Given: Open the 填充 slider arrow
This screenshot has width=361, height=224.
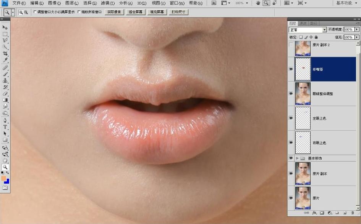Looking at the screenshot, I should pyautogui.click(x=357, y=37).
